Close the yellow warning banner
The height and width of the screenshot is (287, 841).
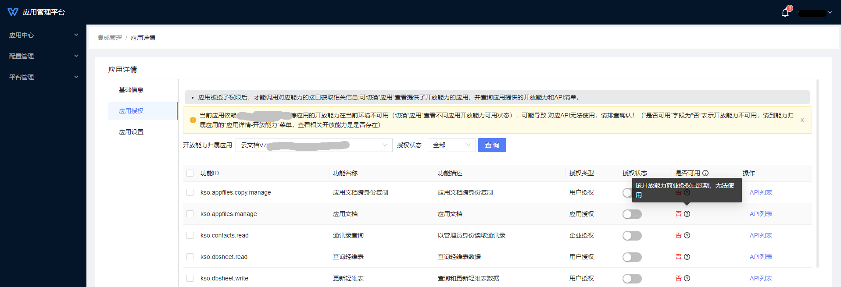802,120
